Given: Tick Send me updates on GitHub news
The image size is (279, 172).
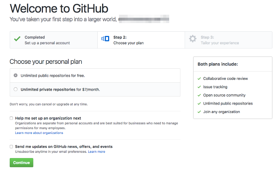Looking at the screenshot, I should pyautogui.click(x=12, y=147).
